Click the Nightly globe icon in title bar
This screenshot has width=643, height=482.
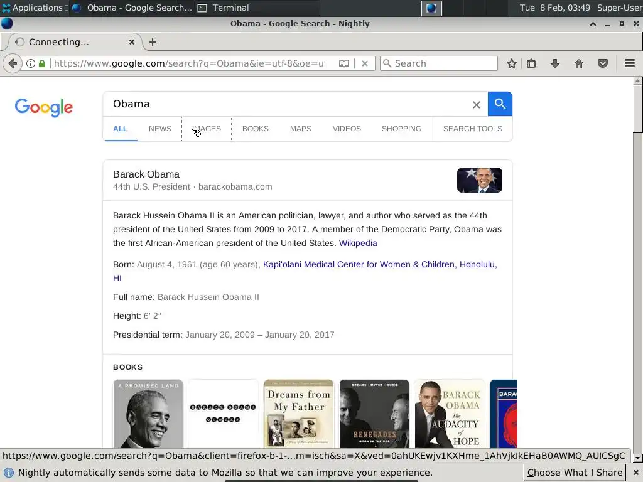click(x=7, y=24)
